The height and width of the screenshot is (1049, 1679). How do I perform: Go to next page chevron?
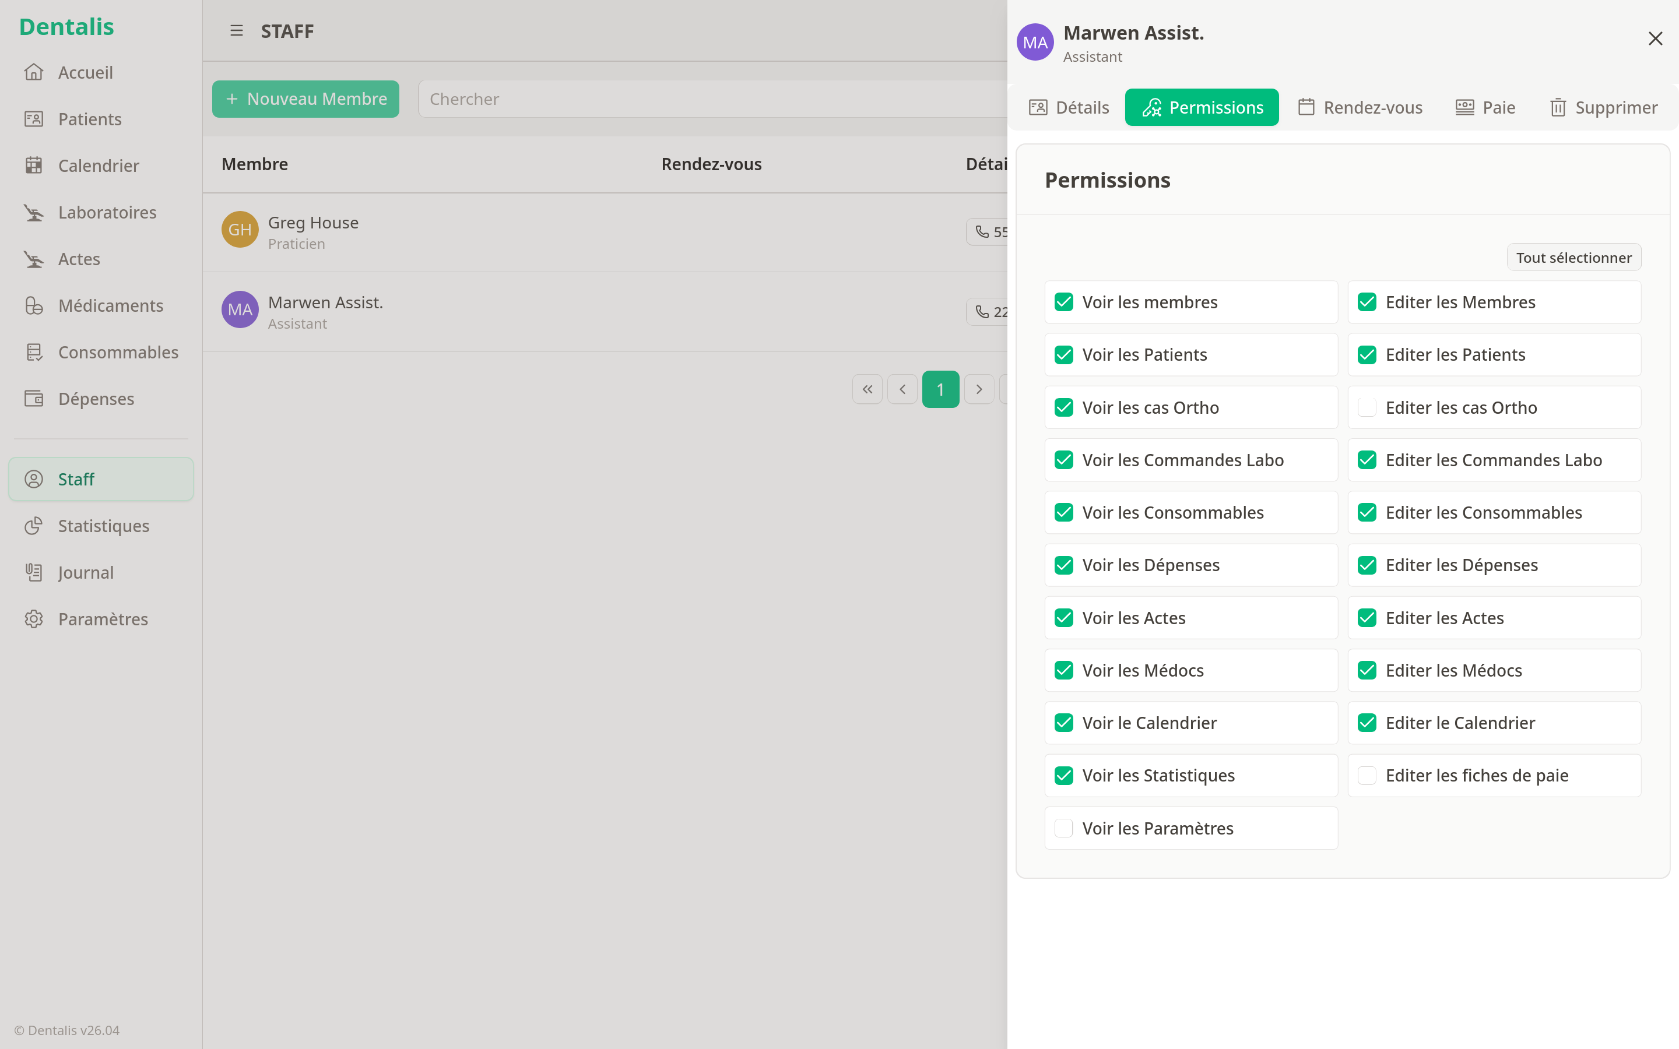tap(978, 389)
